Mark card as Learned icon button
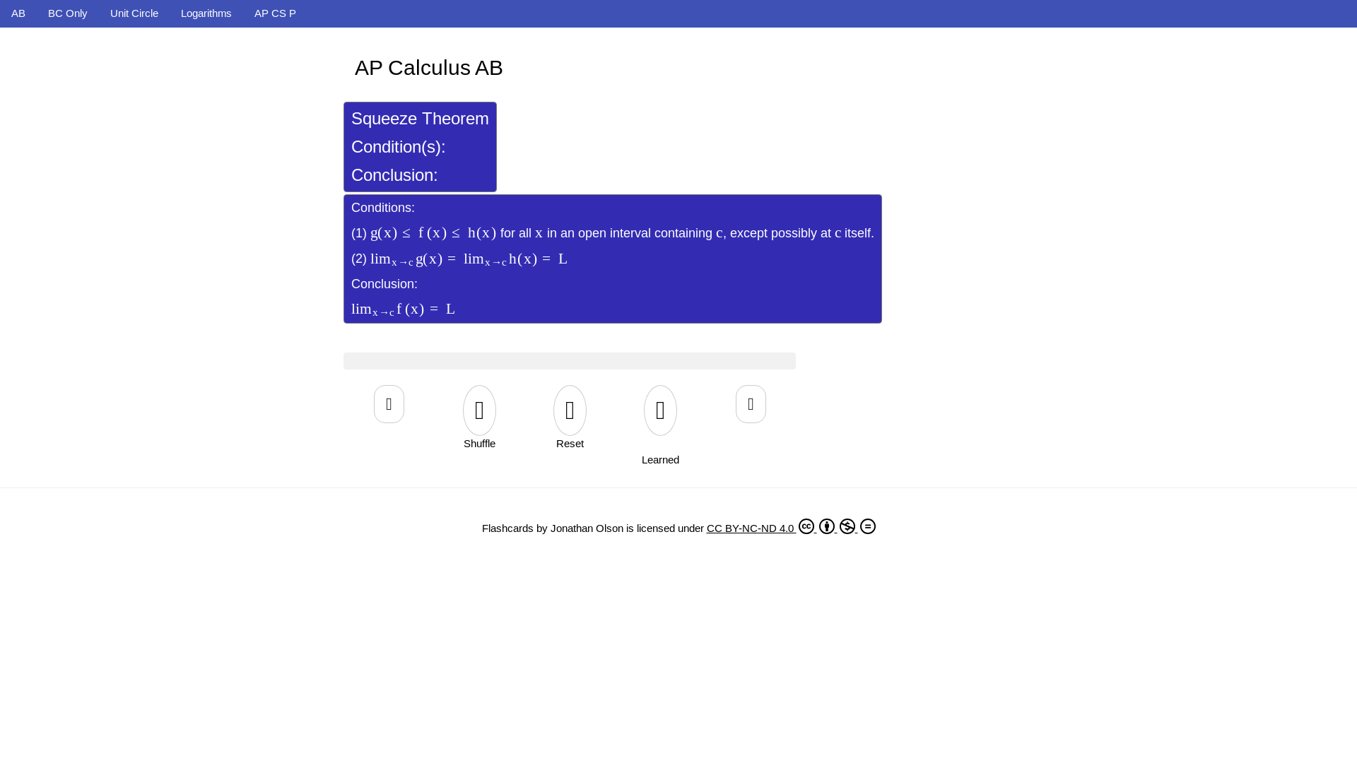Screen dimensions: 1357x763 tap(660, 410)
